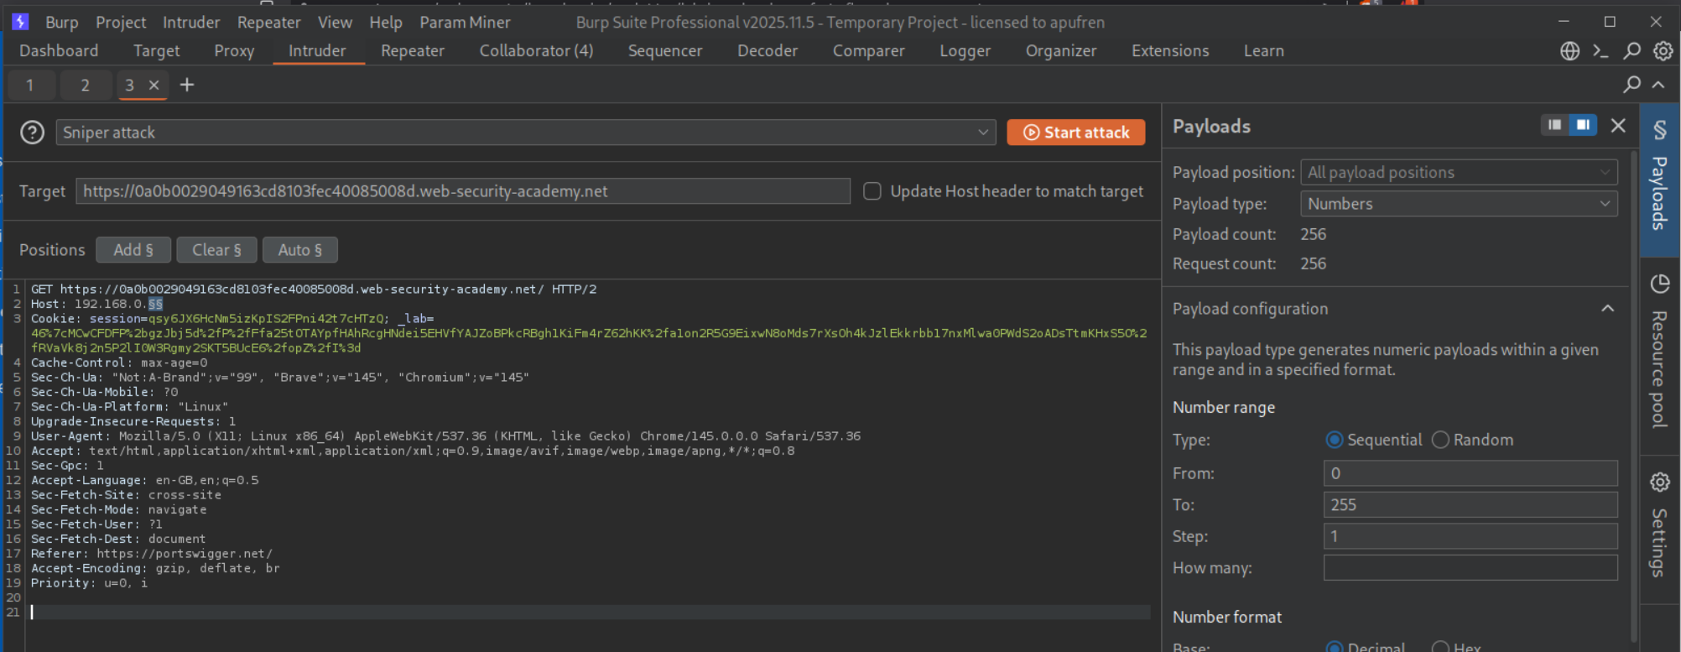Click the How many input field
This screenshot has height=652, width=1681.
click(1470, 568)
